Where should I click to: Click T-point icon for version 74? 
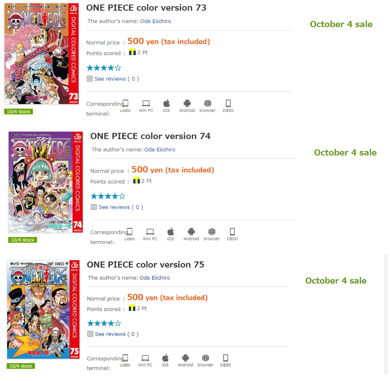pyautogui.click(x=136, y=181)
